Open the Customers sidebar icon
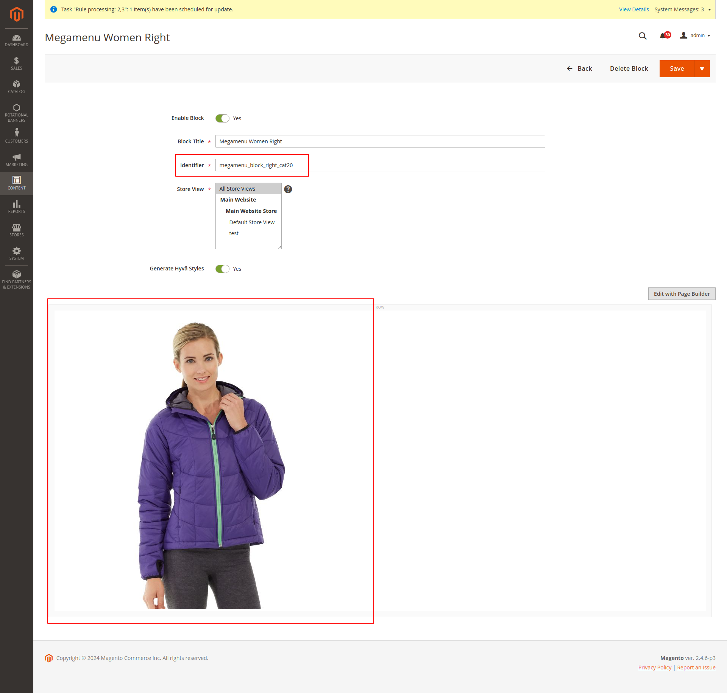This screenshot has height=694, width=727. click(16, 136)
